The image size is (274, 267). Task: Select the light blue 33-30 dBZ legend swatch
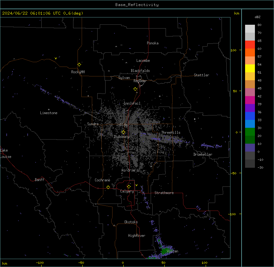click(x=250, y=124)
